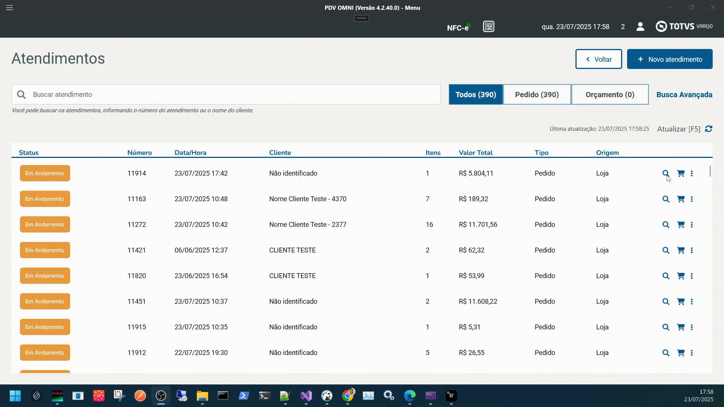The image size is (724, 407).
Task: Open Busca Avançada link
Action: click(x=684, y=95)
